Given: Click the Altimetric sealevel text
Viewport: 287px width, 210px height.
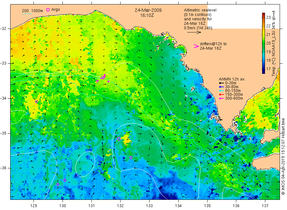Looking at the screenshot, I should click(200, 10).
